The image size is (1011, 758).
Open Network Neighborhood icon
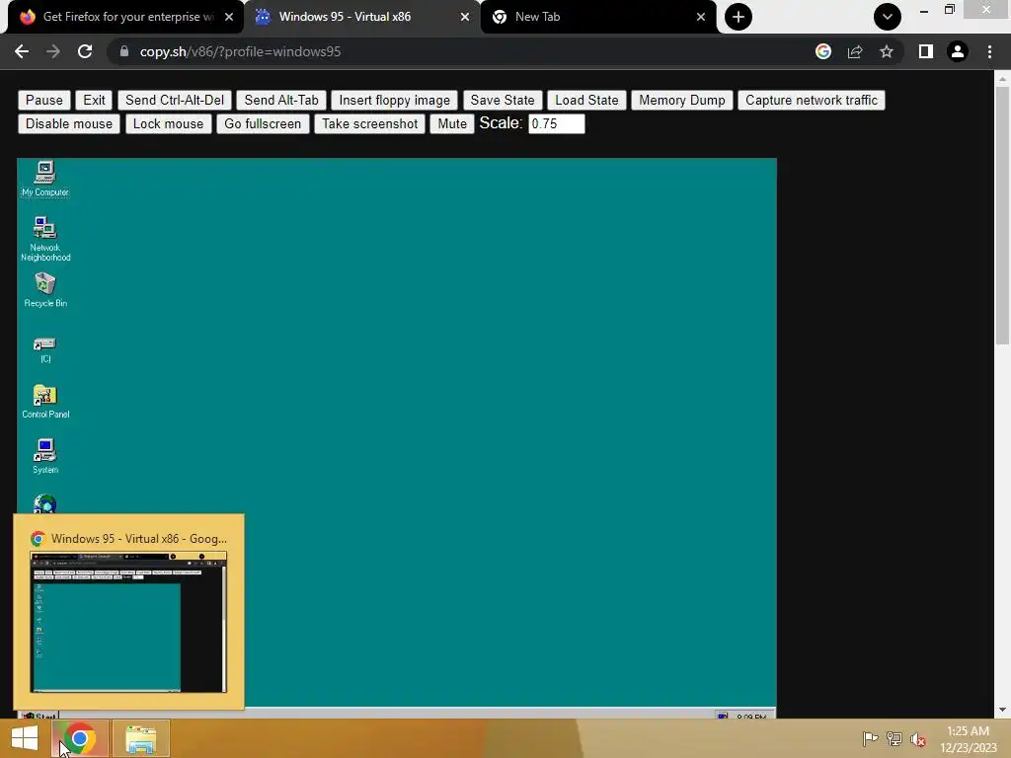tap(45, 239)
